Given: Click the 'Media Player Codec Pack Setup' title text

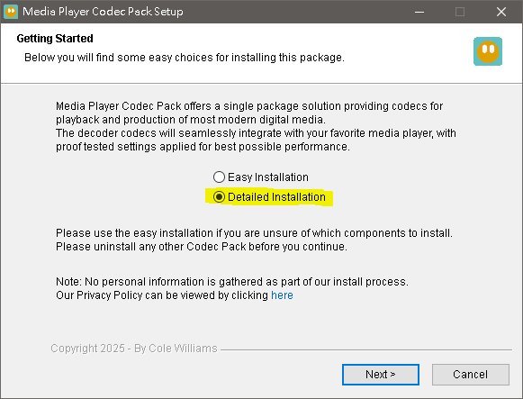Looking at the screenshot, I should click(x=103, y=12).
